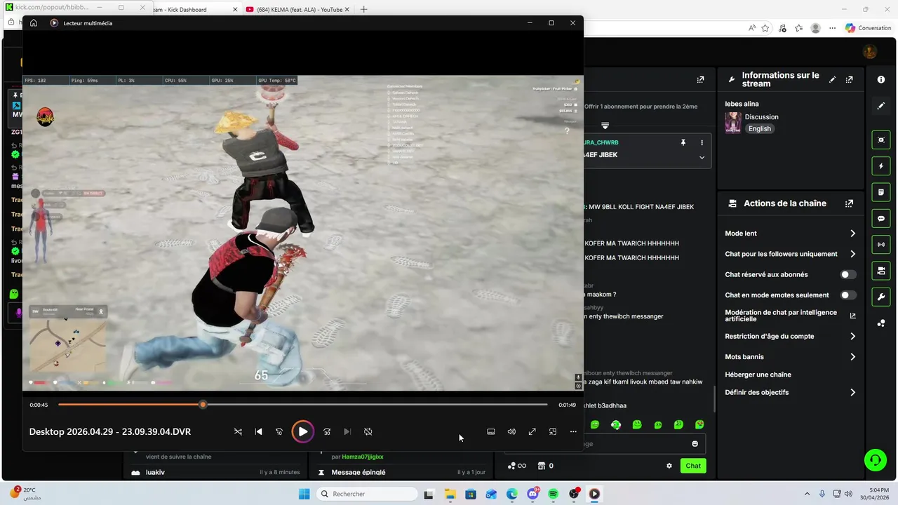The image size is (898, 505).
Task: Open the weather widget showing 20°C
Action: 27,493
